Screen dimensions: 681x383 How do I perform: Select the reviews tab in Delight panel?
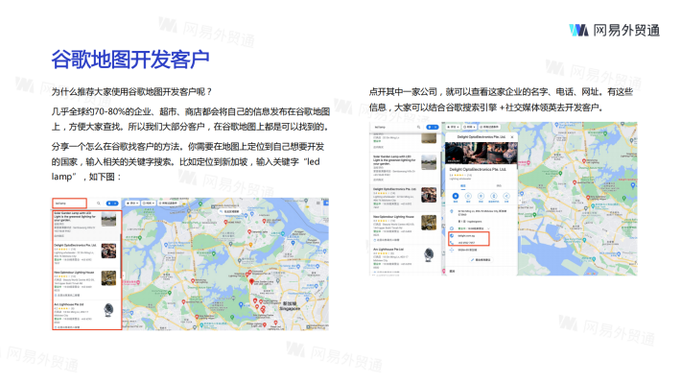point(499,185)
